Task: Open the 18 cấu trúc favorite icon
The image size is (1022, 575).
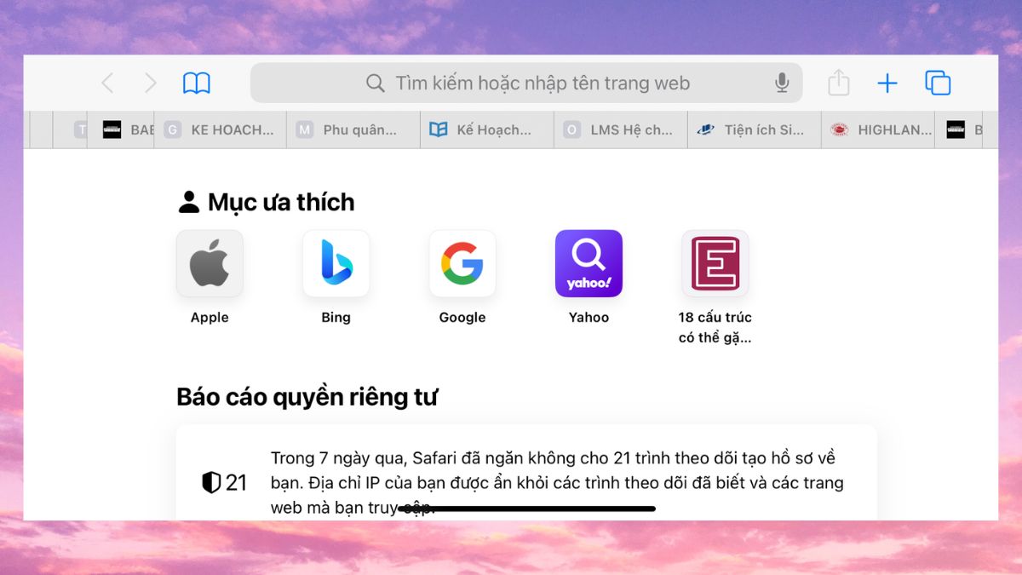Action: pyautogui.click(x=715, y=263)
